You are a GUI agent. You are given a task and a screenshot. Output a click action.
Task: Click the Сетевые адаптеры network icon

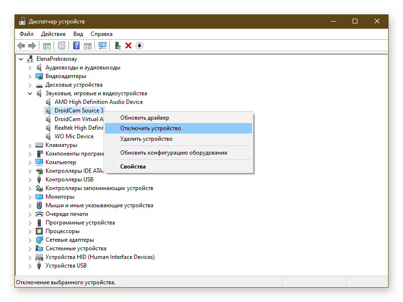39,240
